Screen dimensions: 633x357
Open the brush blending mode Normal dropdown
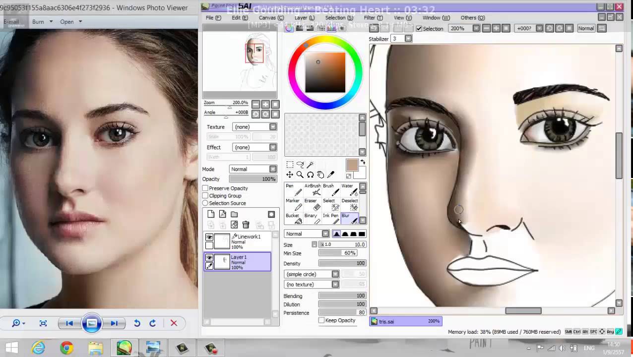click(x=307, y=234)
